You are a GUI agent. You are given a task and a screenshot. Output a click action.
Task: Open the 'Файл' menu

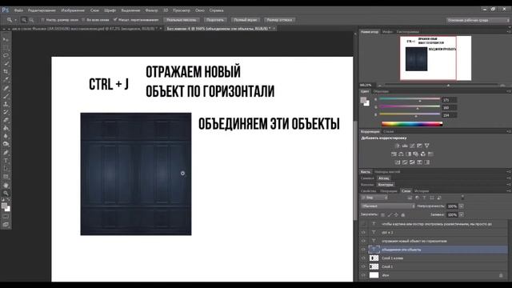pos(18,10)
